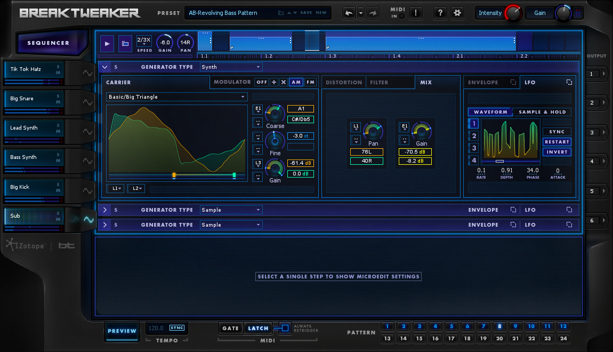
Task: Select pattern 8
Action: pyautogui.click(x=499, y=326)
